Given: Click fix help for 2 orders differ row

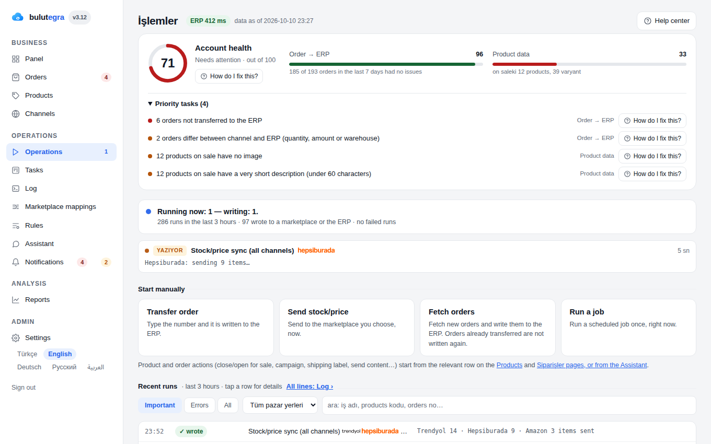Looking at the screenshot, I should pos(652,138).
